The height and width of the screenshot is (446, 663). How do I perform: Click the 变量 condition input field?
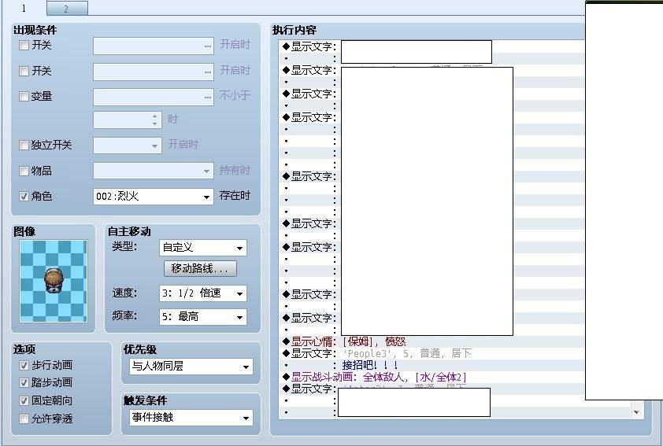tap(154, 97)
